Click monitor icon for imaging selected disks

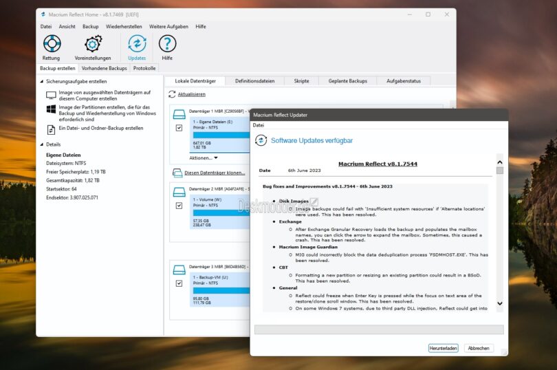(x=51, y=96)
